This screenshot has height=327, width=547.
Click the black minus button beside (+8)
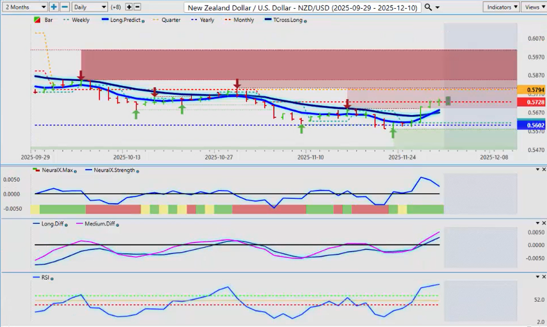click(x=137, y=7)
